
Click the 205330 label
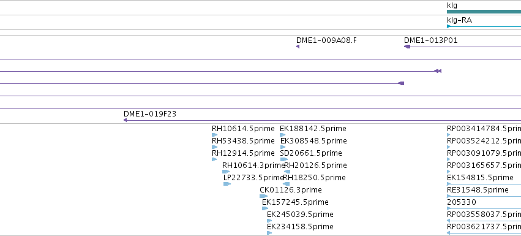tap(462, 202)
